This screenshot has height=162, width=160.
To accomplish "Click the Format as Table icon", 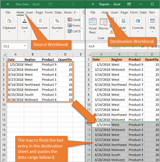I will (70, 26).
